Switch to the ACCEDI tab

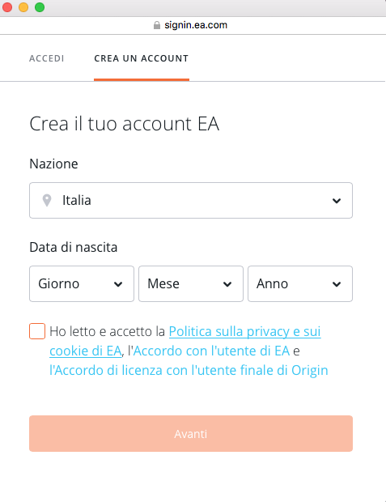(47, 58)
